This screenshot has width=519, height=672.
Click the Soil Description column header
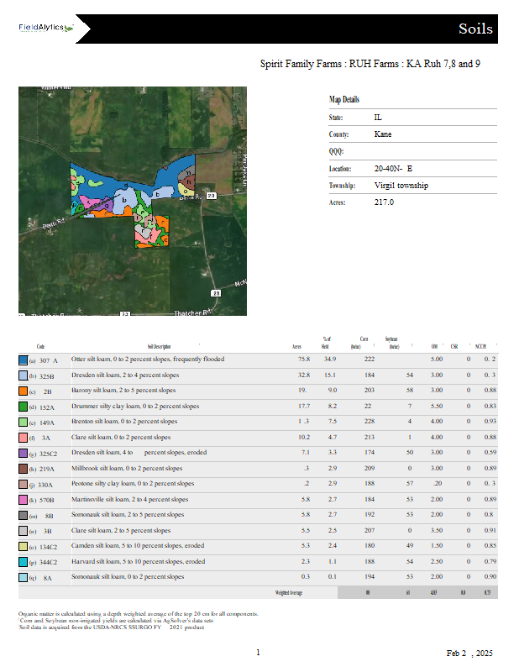[x=159, y=346]
